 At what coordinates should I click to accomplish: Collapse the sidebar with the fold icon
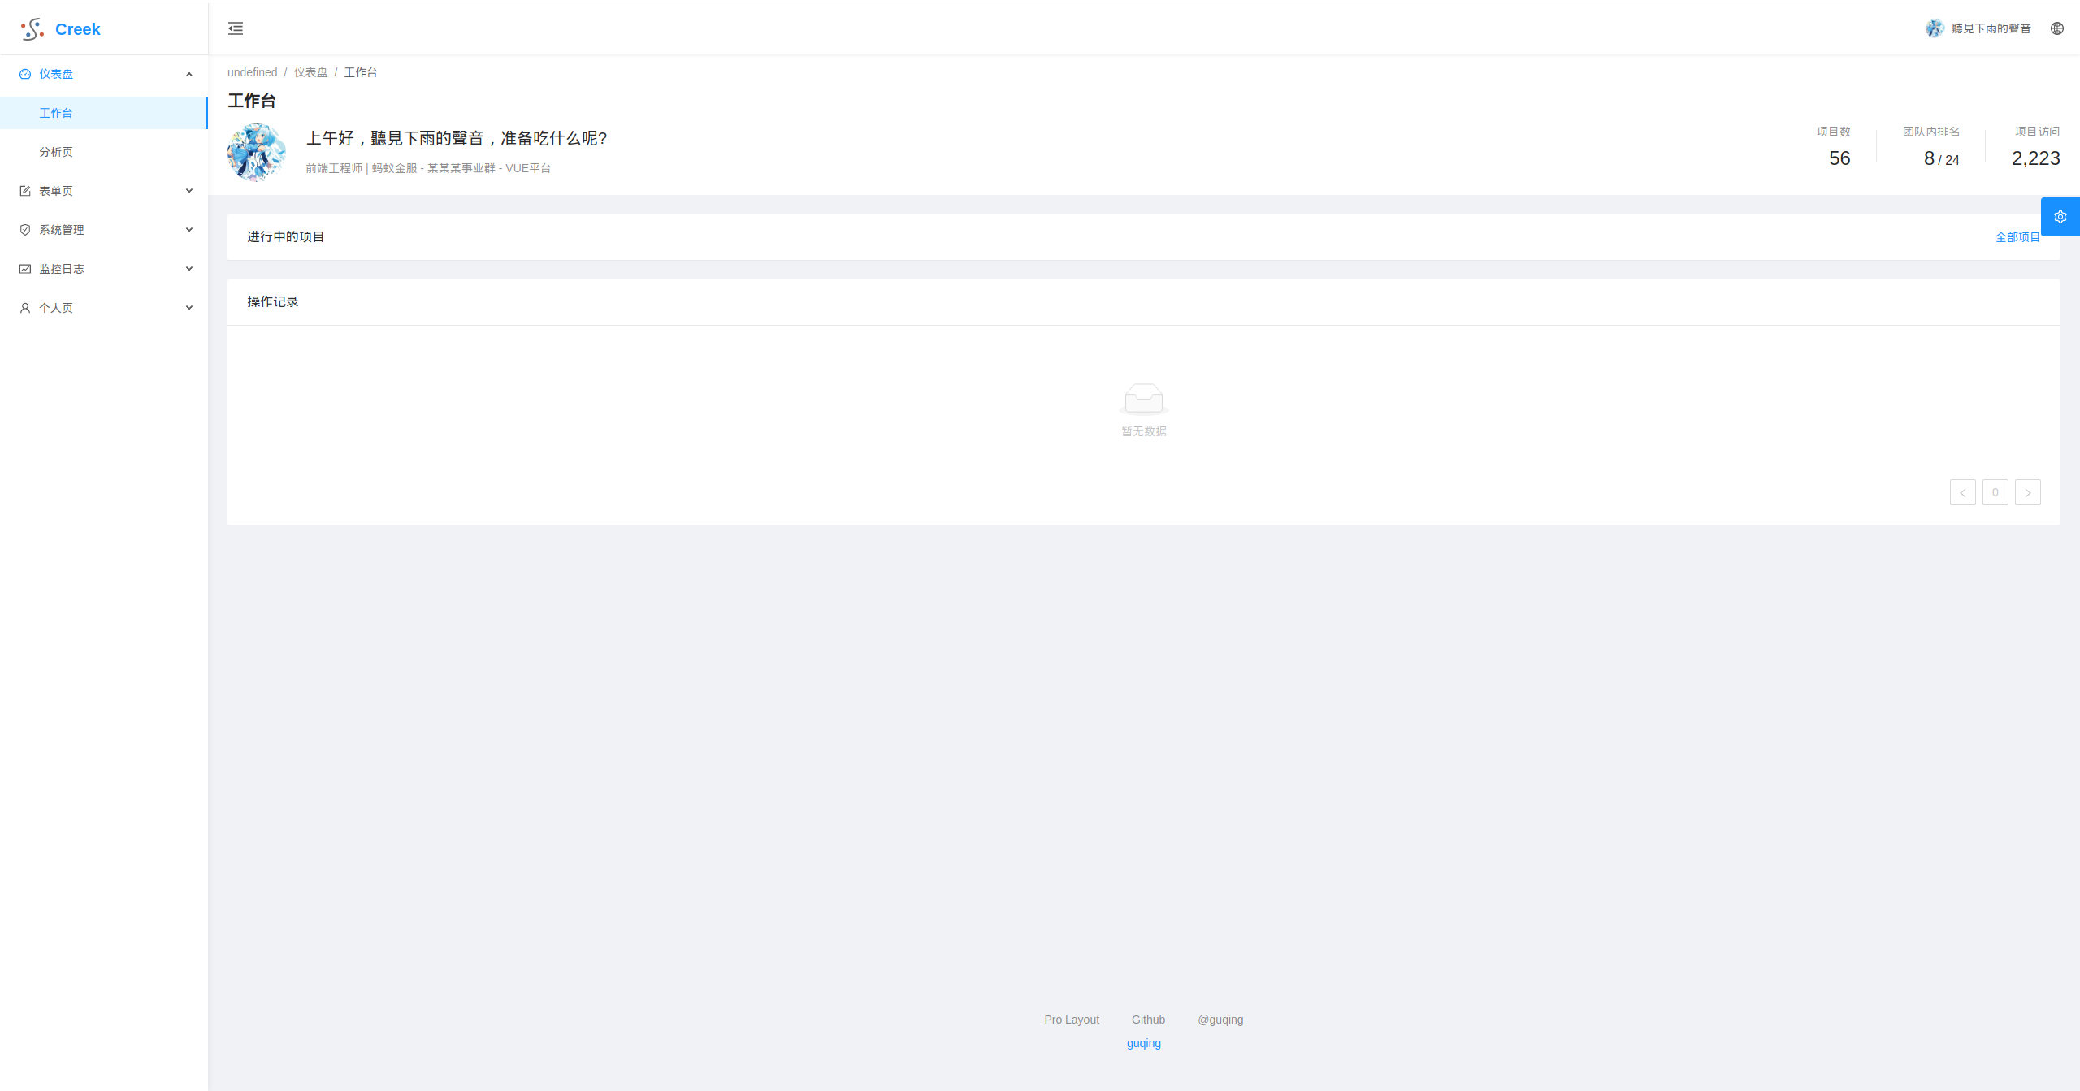(x=236, y=28)
